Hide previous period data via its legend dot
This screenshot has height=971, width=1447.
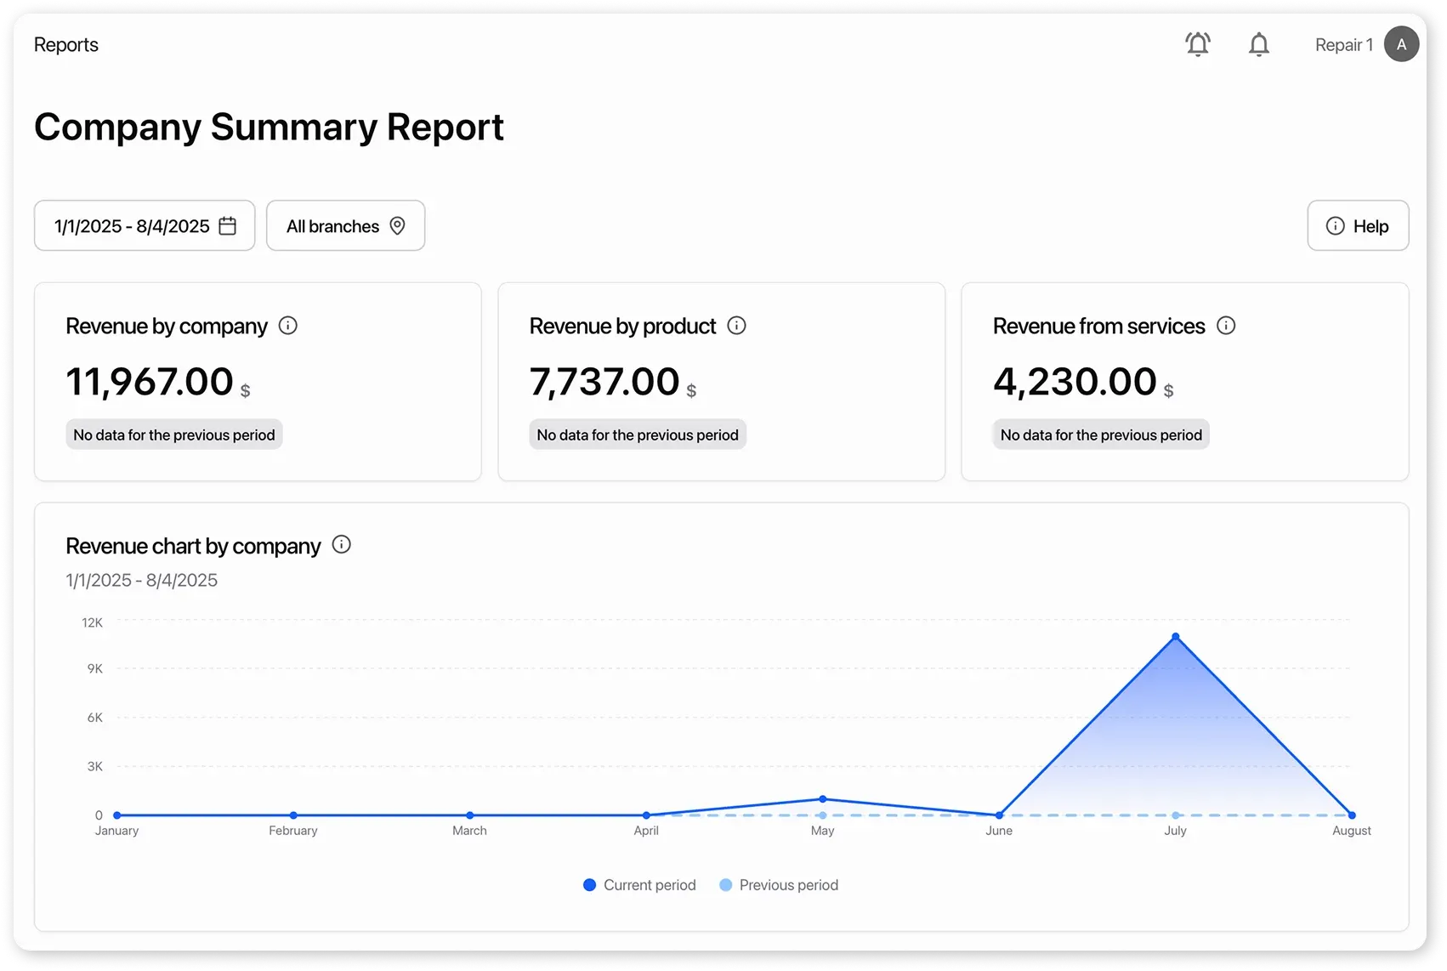click(x=725, y=884)
